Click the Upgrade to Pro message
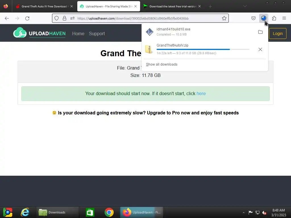 (145, 113)
